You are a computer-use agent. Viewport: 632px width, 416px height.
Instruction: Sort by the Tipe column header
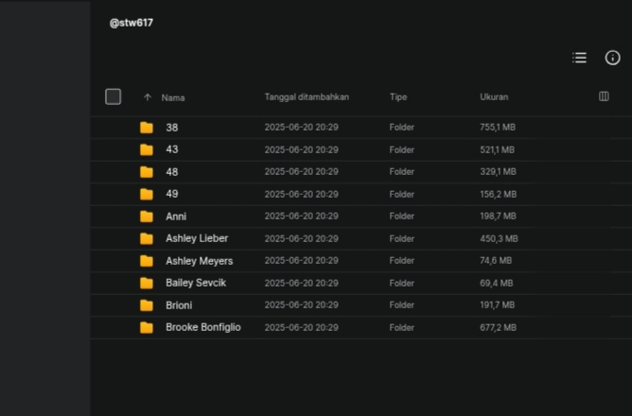click(398, 97)
